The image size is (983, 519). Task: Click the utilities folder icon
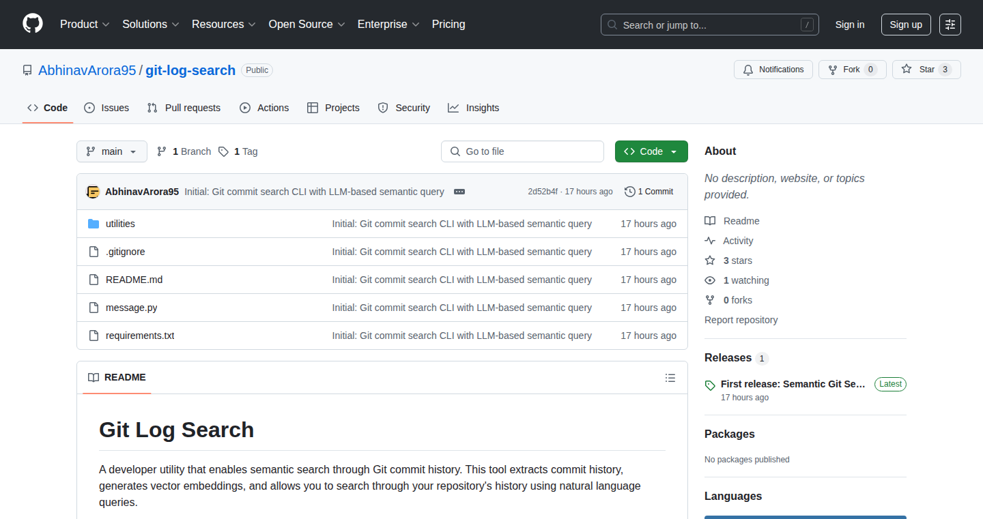[94, 224]
